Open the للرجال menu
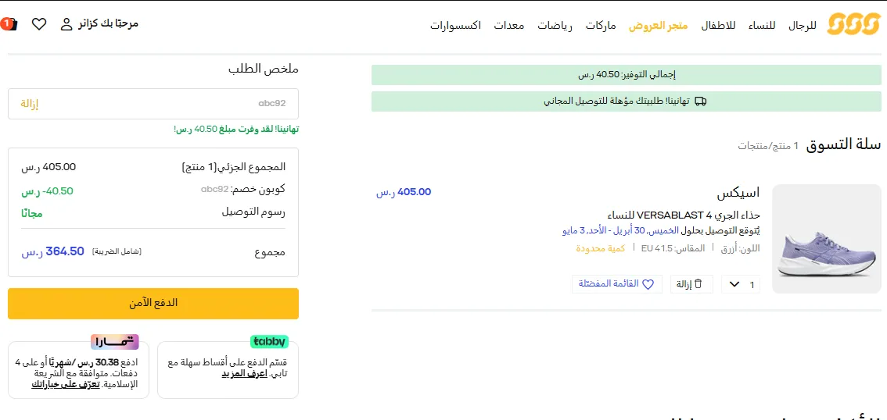This screenshot has width=887, height=420. [803, 26]
